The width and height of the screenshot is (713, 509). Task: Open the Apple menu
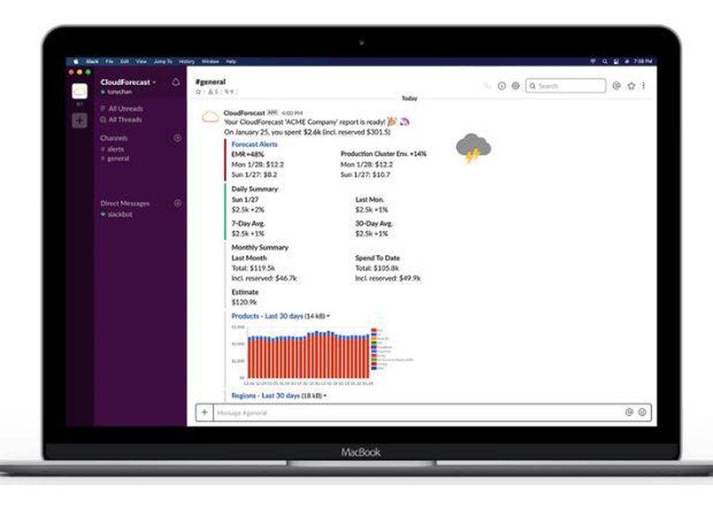coord(76,61)
